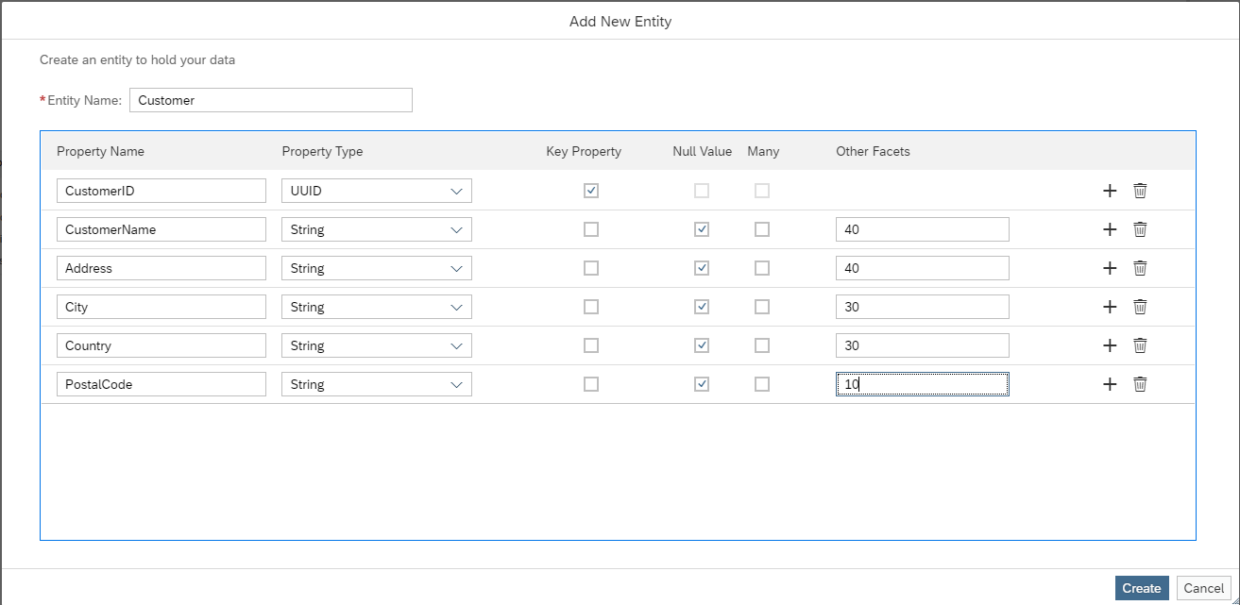Click the Entity Name input field
Viewport: 1240px width, 605px height.
pos(270,99)
